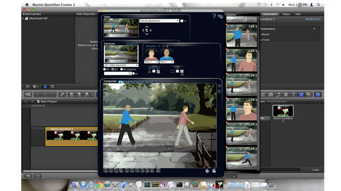
Task: Open gear action menu in Event Browser
Action: tap(36, 86)
